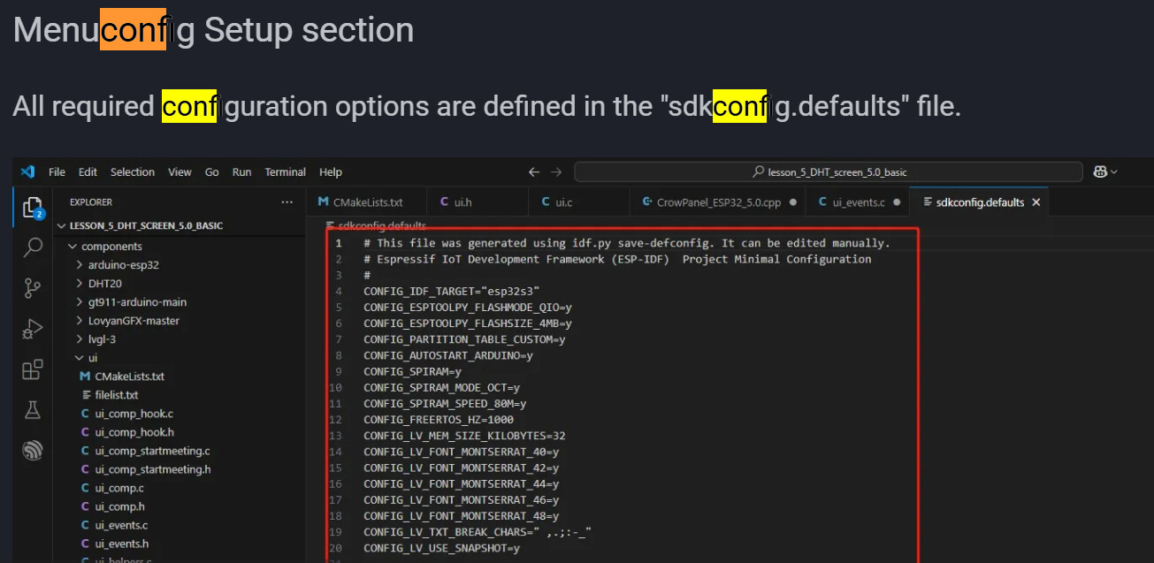Close the sdkconfig.defaults tab
1154x563 pixels.
[x=1036, y=202]
